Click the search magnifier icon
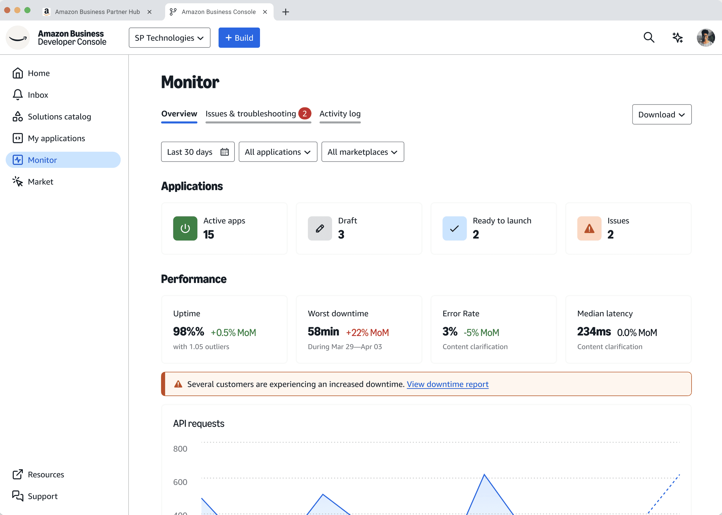The image size is (722, 515). tap(649, 38)
